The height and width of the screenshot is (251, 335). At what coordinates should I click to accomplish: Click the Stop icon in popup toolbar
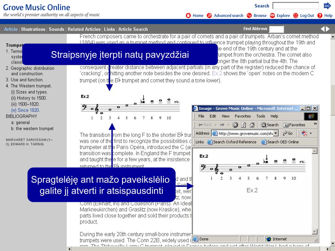pyautogui.click(x=235, y=125)
